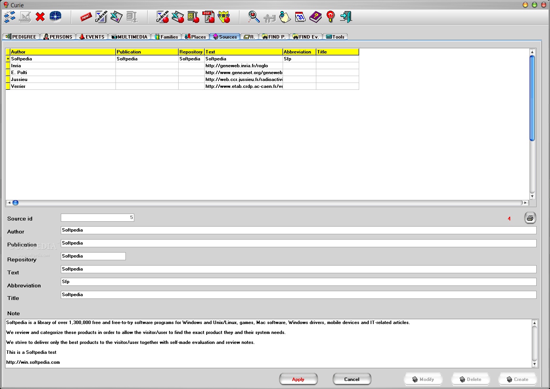
Task: Click the grayed drafting board icon
Action: tap(25, 17)
